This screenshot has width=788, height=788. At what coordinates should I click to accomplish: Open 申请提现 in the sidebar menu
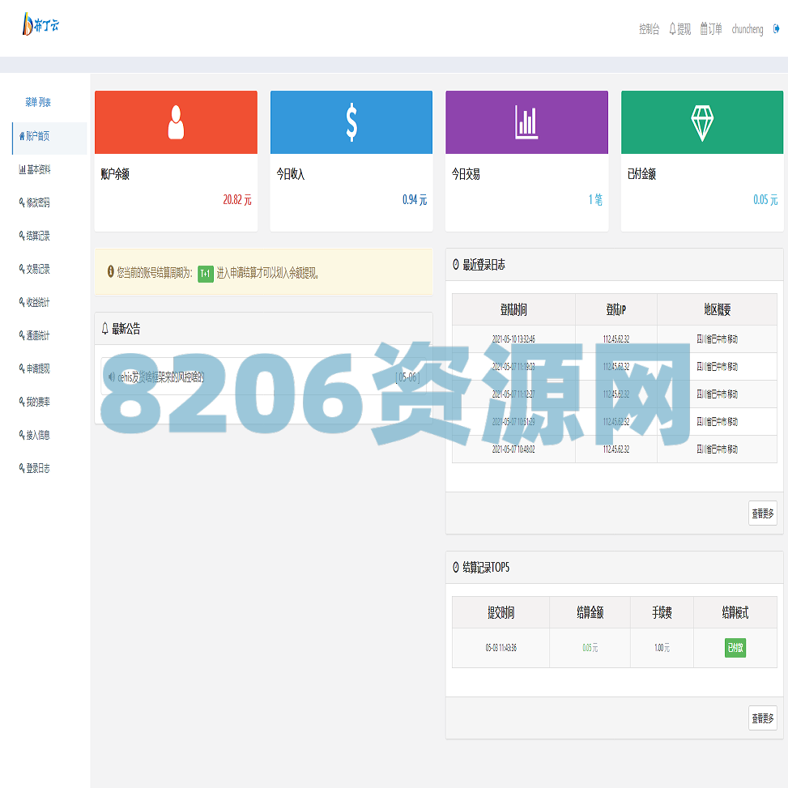pyautogui.click(x=39, y=368)
